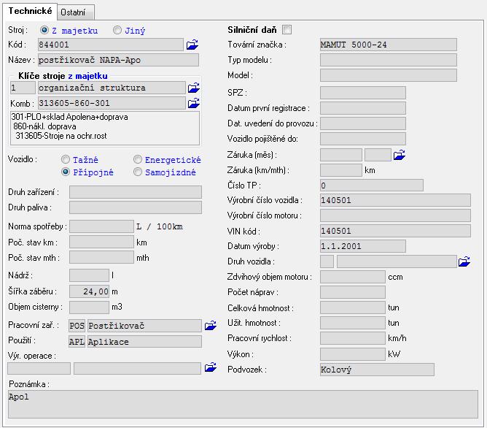Viewport: 487px width, 428px height.
Task: Click the Druh paliva field
Action: (136, 207)
